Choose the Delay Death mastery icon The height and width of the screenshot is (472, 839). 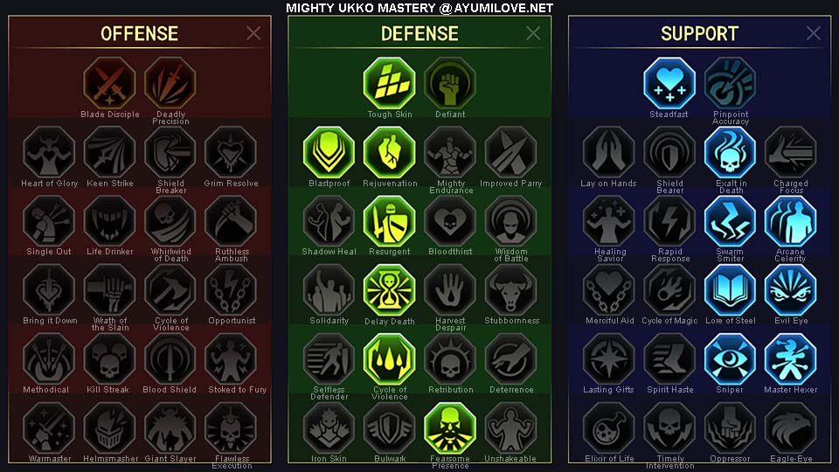click(390, 290)
